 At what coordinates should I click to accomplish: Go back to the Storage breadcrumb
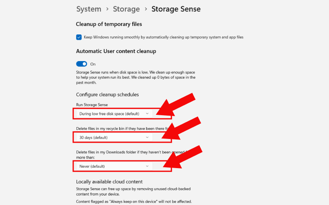click(x=125, y=9)
